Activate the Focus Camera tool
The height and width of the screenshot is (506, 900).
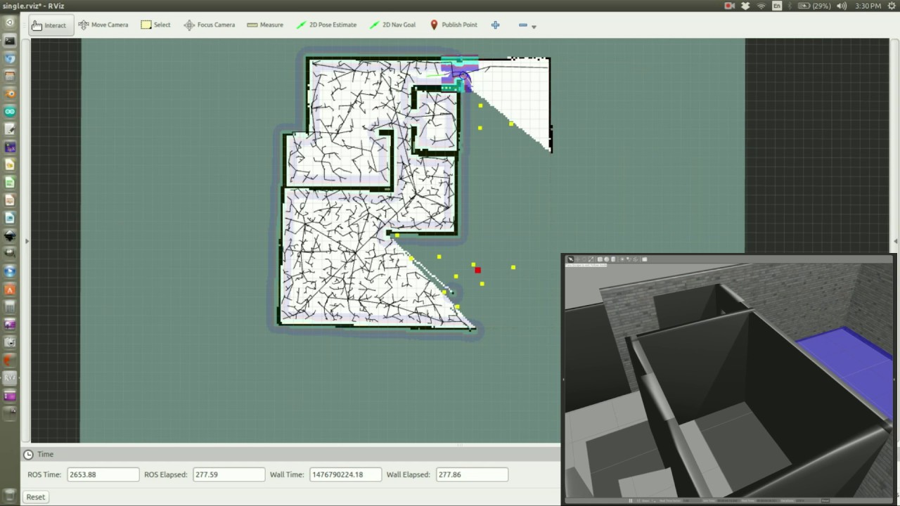point(210,25)
